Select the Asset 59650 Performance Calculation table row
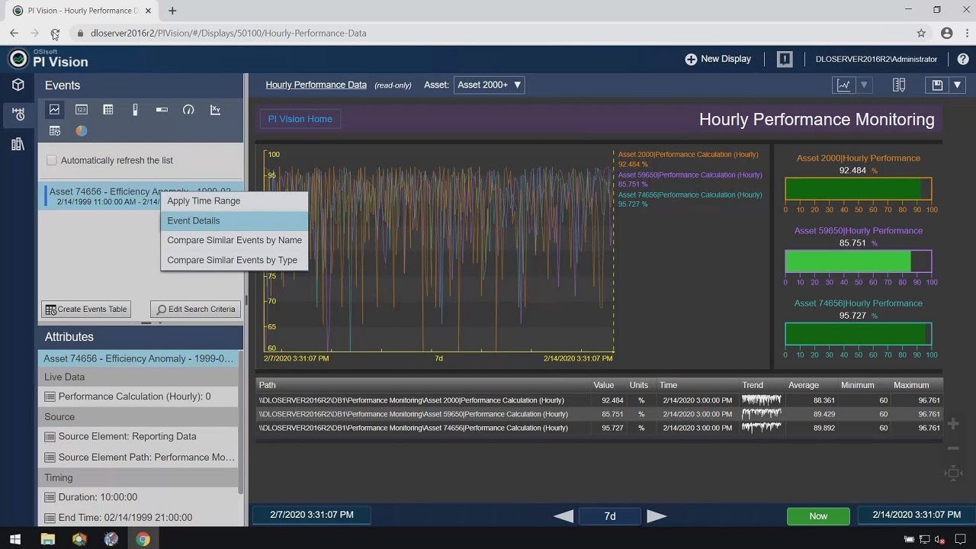Viewport: 976px width, 549px height. [x=599, y=414]
